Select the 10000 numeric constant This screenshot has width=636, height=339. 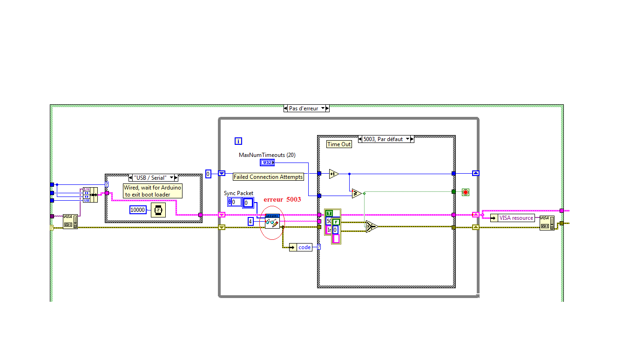(x=137, y=210)
